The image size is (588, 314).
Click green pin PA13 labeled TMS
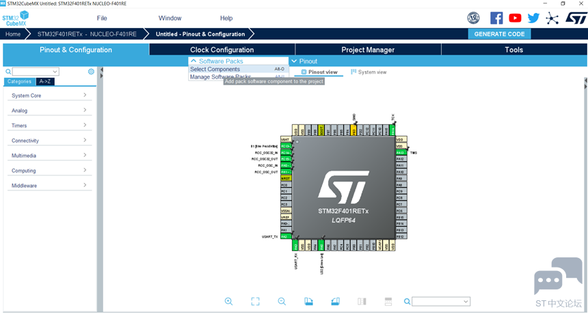[401, 153]
